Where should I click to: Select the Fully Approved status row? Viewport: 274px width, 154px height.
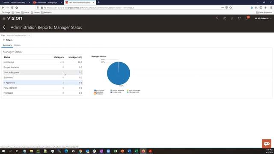43,88
